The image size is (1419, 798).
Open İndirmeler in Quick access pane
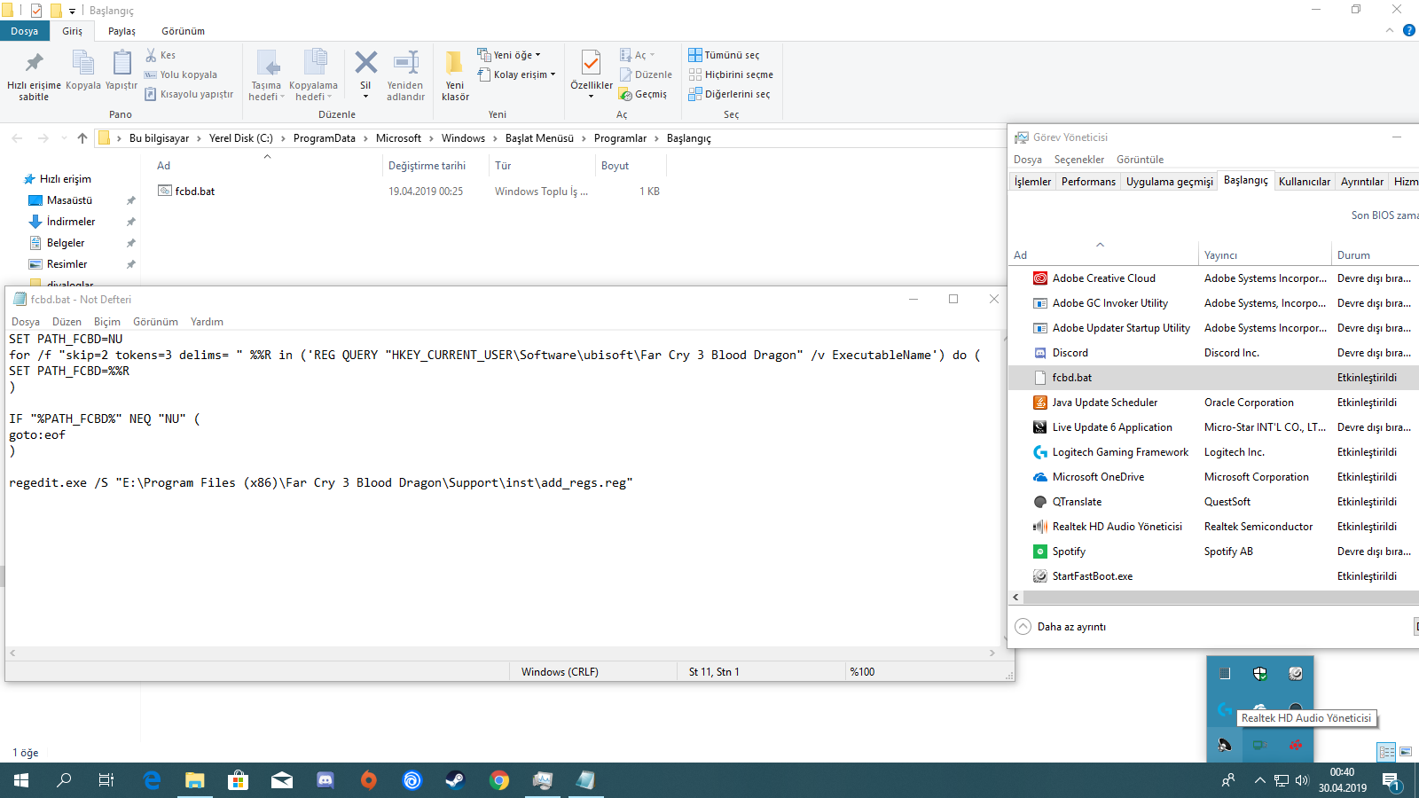pyautogui.click(x=71, y=222)
